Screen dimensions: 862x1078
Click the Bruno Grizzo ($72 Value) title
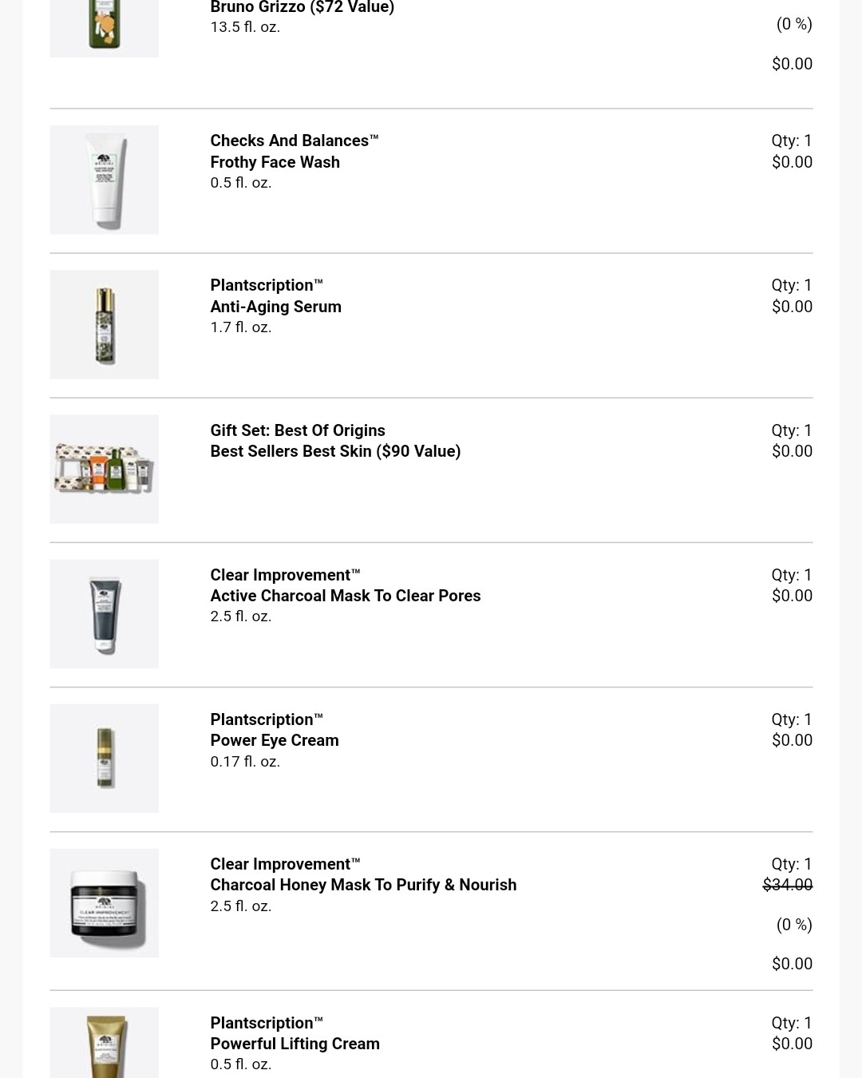pyautogui.click(x=302, y=7)
